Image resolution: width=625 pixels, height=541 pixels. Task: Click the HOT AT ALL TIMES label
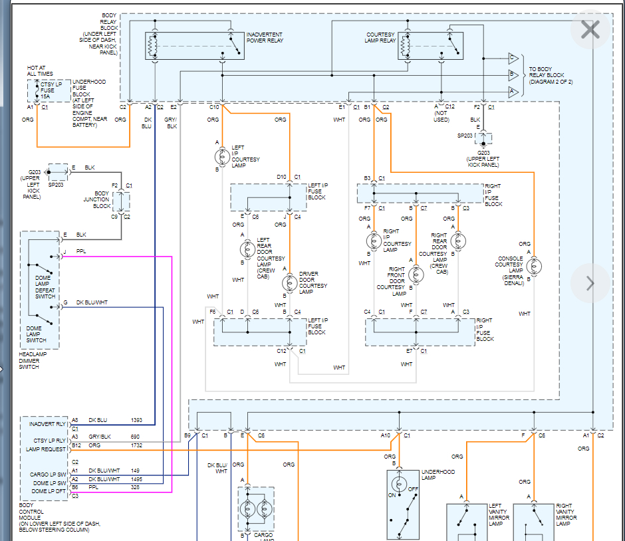[39, 71]
